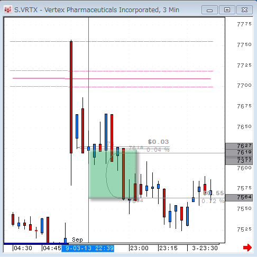Click the S.VRTX chart window app icon
Viewport: 257px width, 257px height.
coord(8,10)
